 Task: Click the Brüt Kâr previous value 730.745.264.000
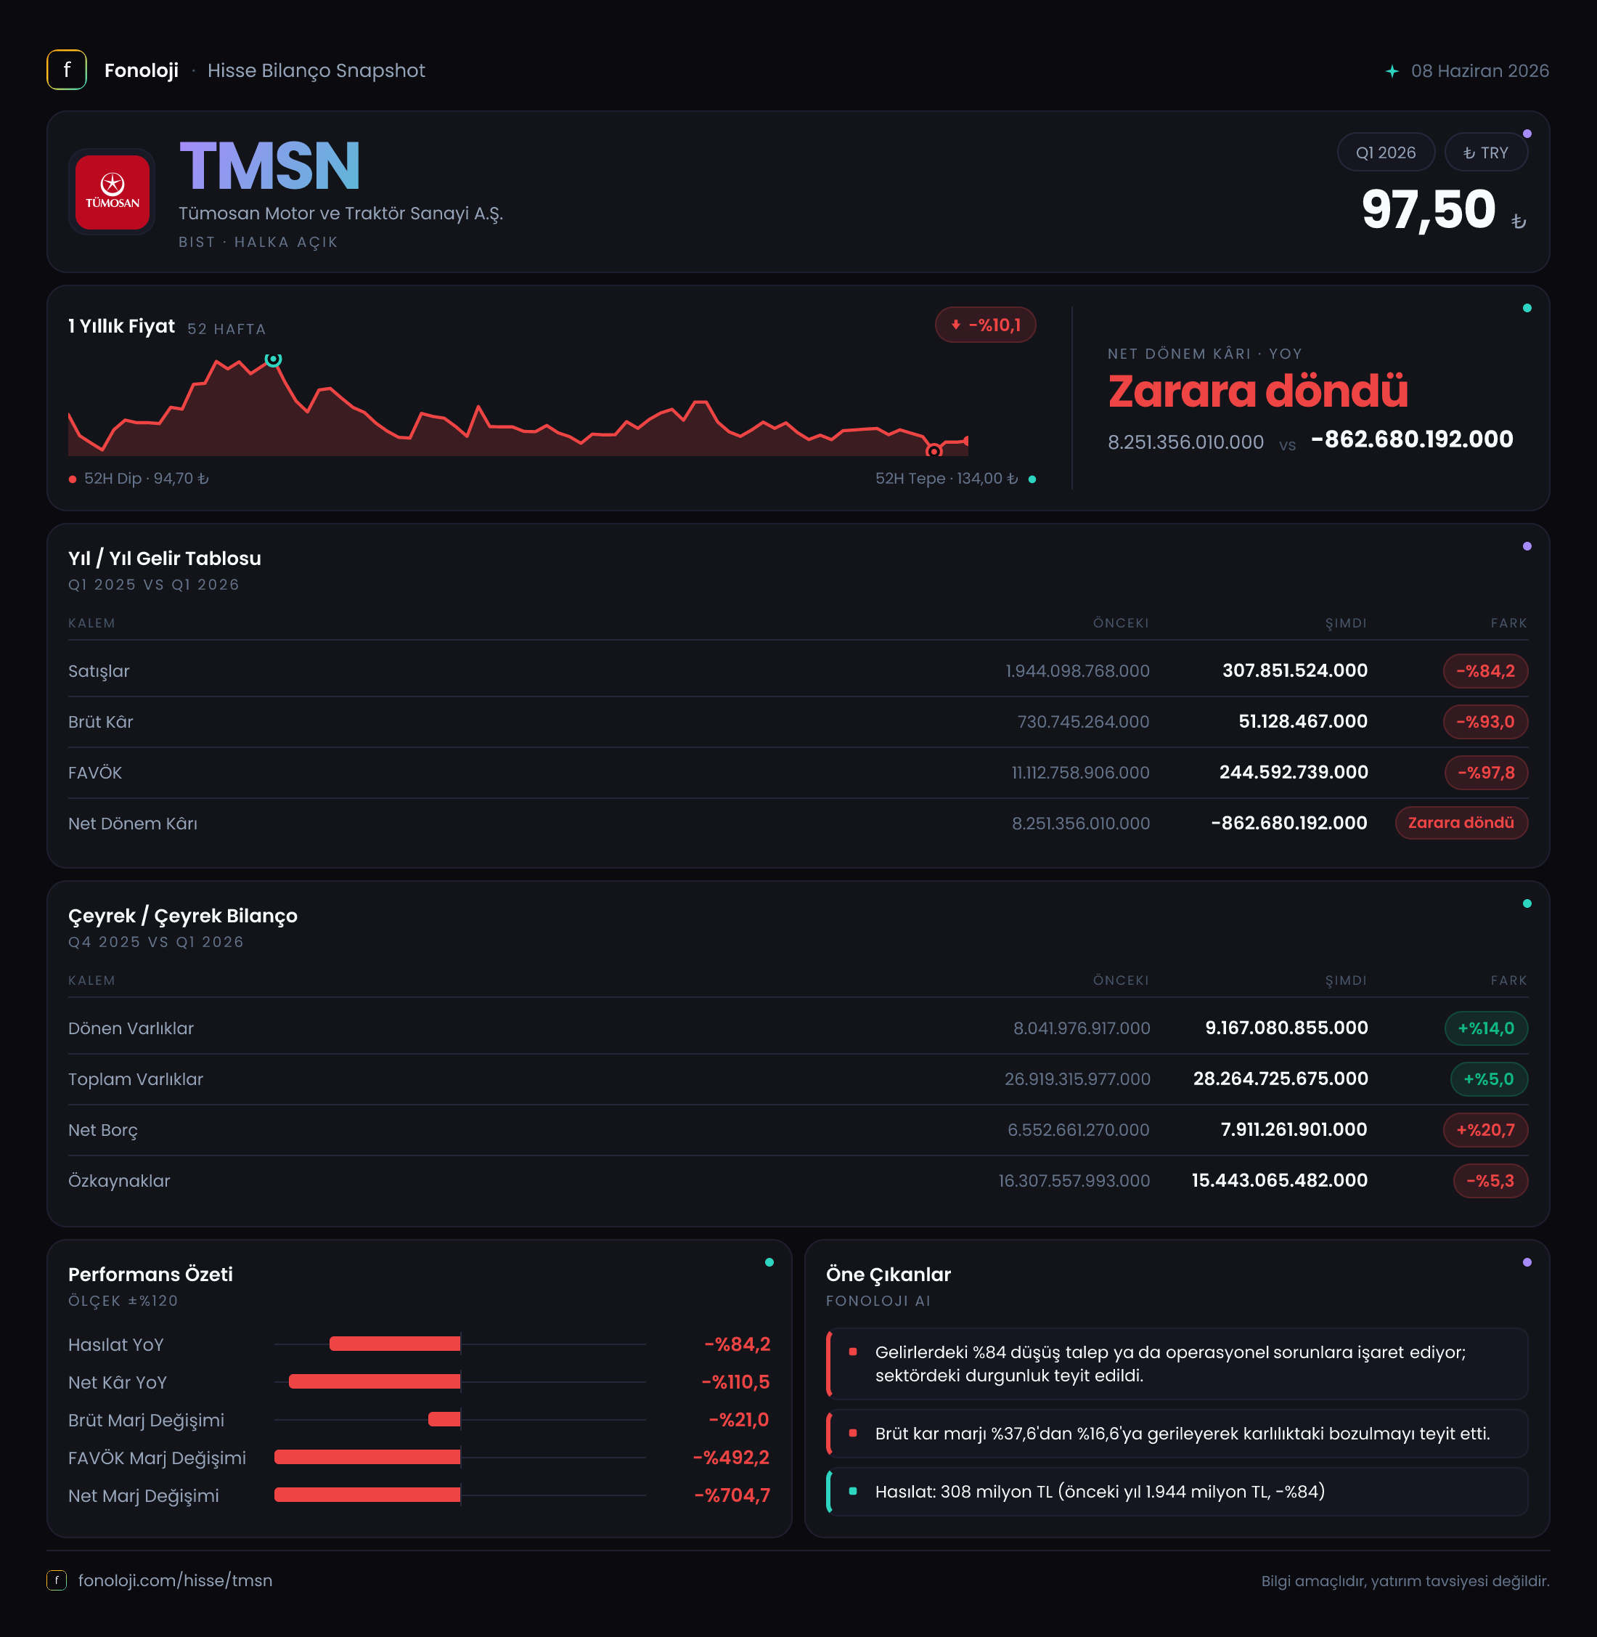pos(1084,723)
